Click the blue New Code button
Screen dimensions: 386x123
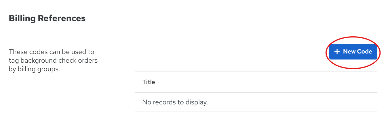click(353, 52)
